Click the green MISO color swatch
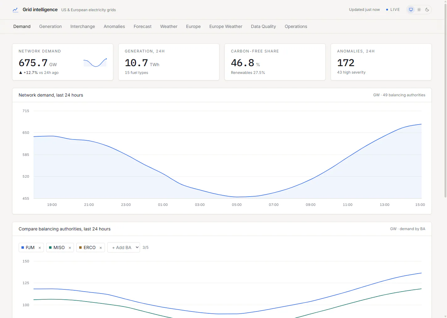Image resolution: width=447 pixels, height=318 pixels. pyautogui.click(x=50, y=248)
